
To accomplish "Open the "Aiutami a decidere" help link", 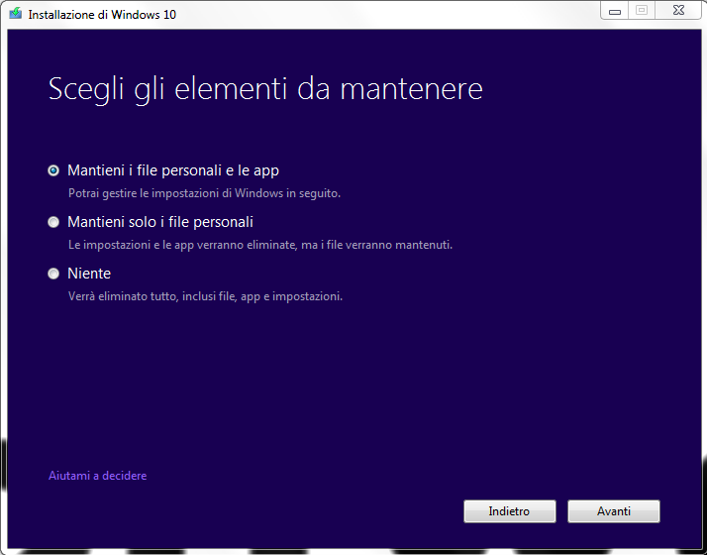I will (97, 476).
